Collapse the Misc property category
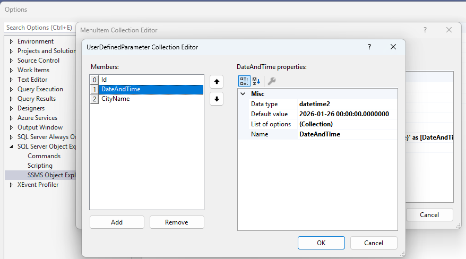 [x=243, y=94]
